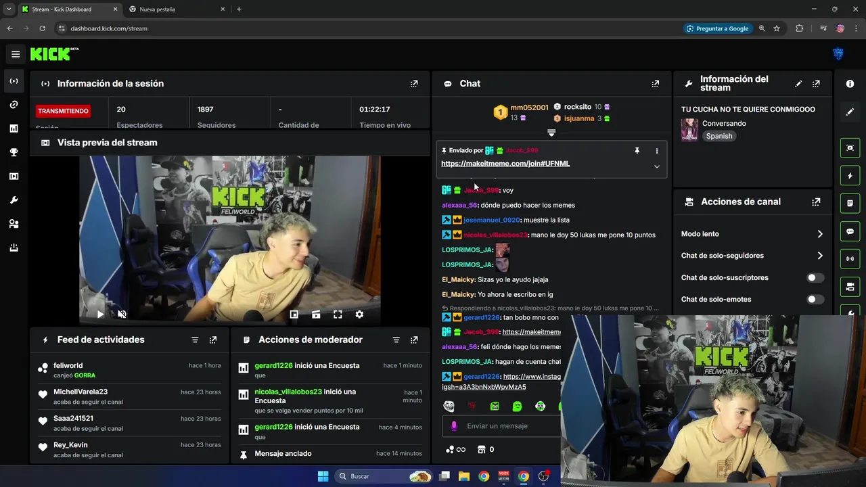
Task: Pop out the Acciones de canal panel
Action: coord(816,202)
